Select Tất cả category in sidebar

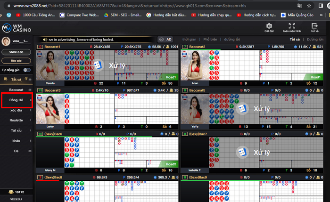pos(16,80)
